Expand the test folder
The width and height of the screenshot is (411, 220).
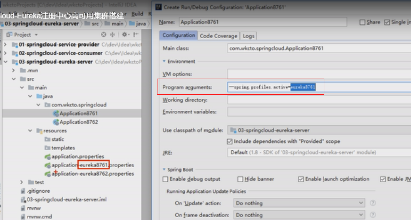22,182
